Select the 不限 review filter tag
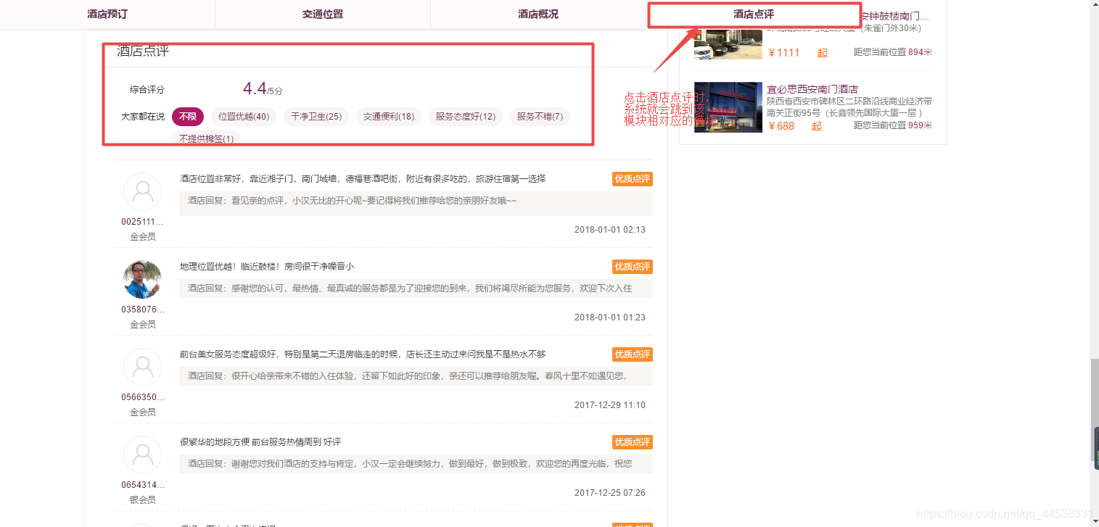This screenshot has height=527, width=1099. point(188,117)
